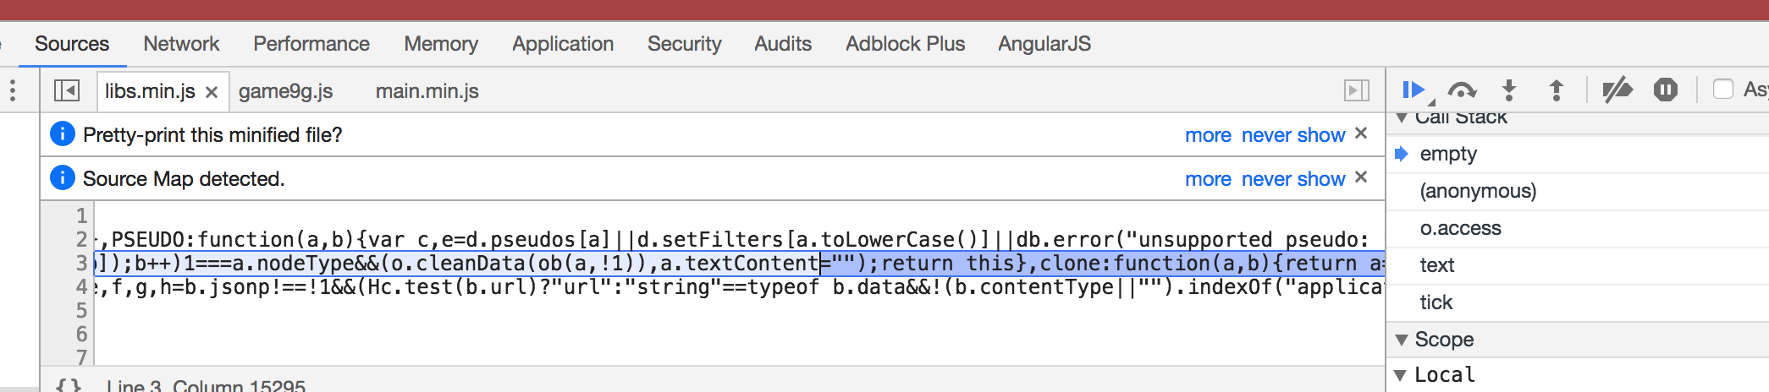1769x392 pixels.
Task: Open the game9g.js file tab
Action: coord(285,91)
